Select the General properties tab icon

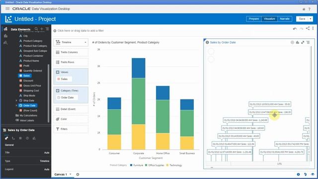pos(6,138)
